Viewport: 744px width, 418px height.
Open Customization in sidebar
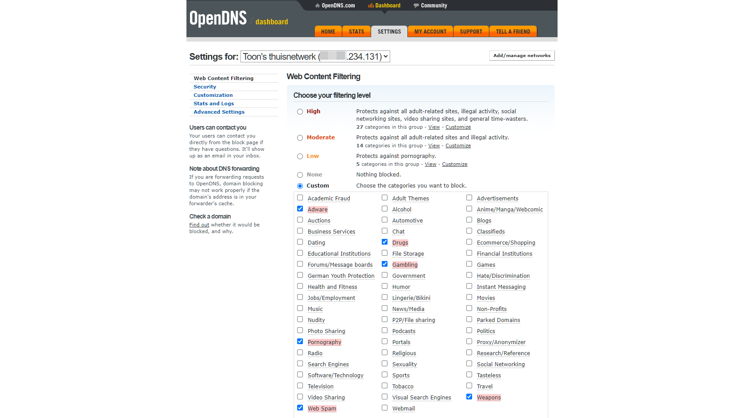[x=213, y=95]
